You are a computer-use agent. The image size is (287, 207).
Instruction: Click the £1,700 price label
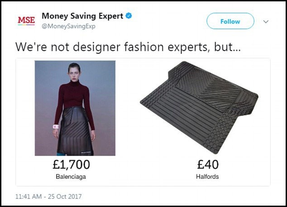click(71, 164)
